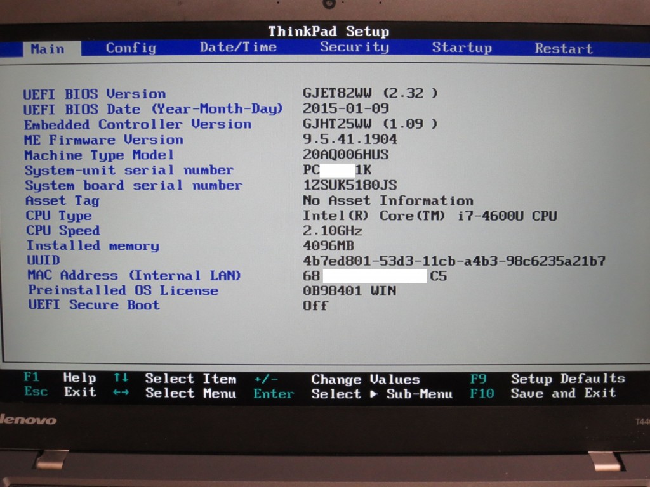Screen dimensions: 650x487
Task: Select the BIOS version value GJET82WW
Action: point(370,93)
